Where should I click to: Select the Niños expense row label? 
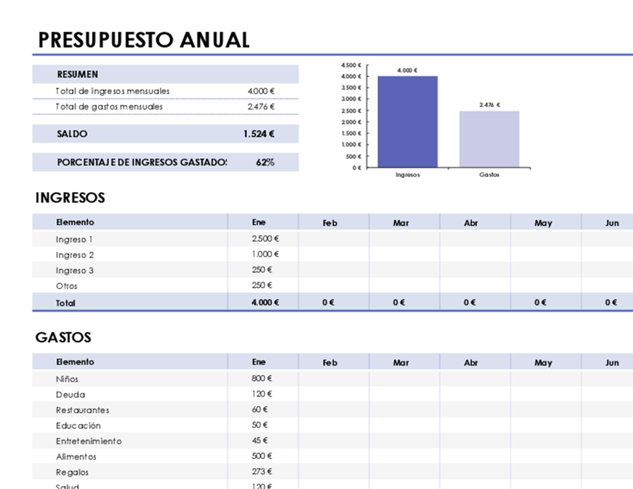[67, 379]
